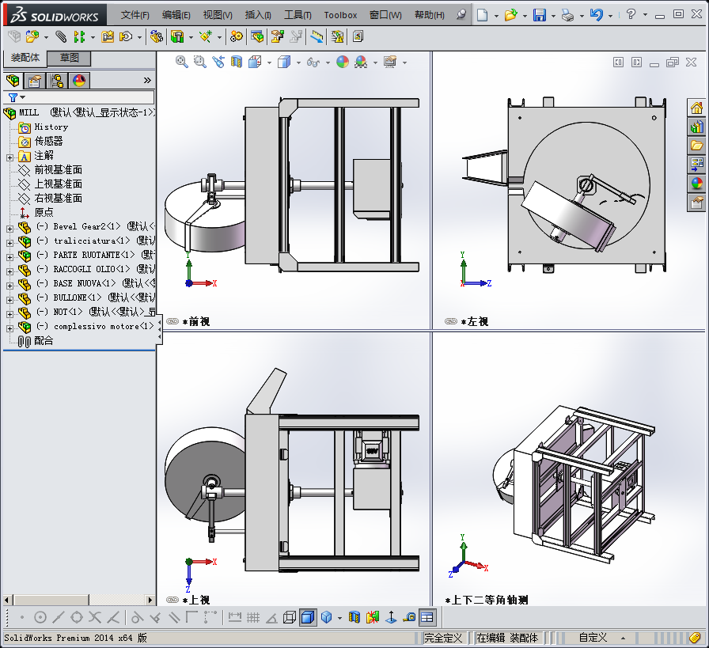Viewport: 709px width, 648px height.
Task: Switch to the 装配体 assembly tab
Action: [25, 58]
